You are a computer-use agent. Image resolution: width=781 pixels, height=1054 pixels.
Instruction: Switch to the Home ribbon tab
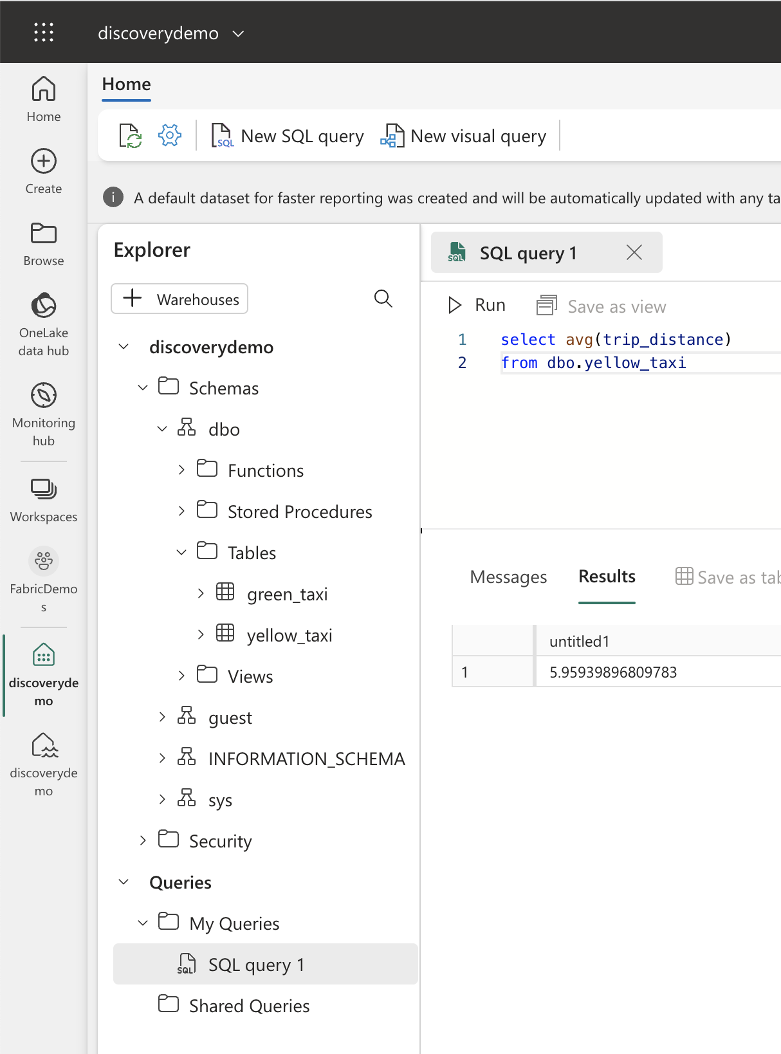coord(126,84)
